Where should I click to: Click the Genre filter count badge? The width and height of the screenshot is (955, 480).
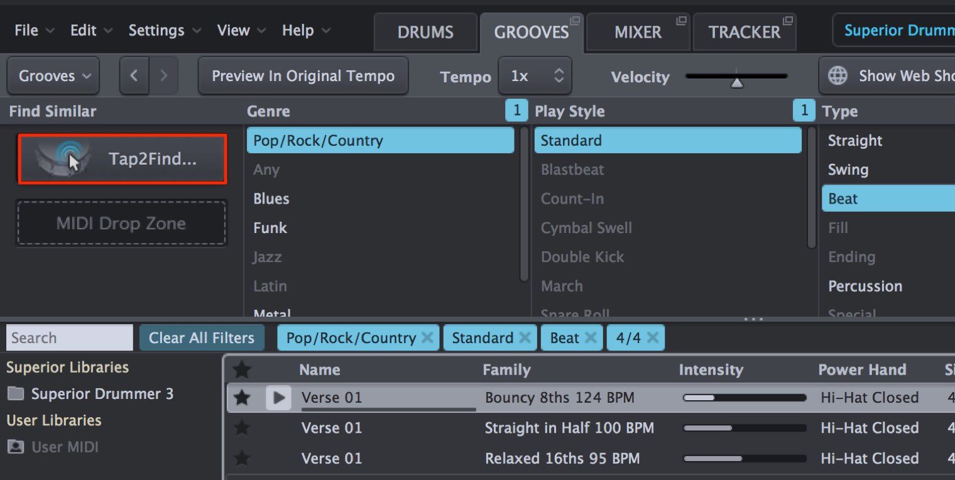(x=516, y=111)
